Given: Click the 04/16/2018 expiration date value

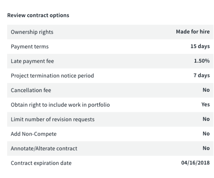Looking at the screenshot, I should 196,163.
